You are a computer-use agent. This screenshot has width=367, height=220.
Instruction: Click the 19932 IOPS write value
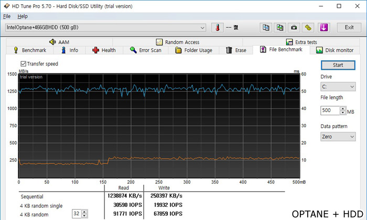coord(168,205)
